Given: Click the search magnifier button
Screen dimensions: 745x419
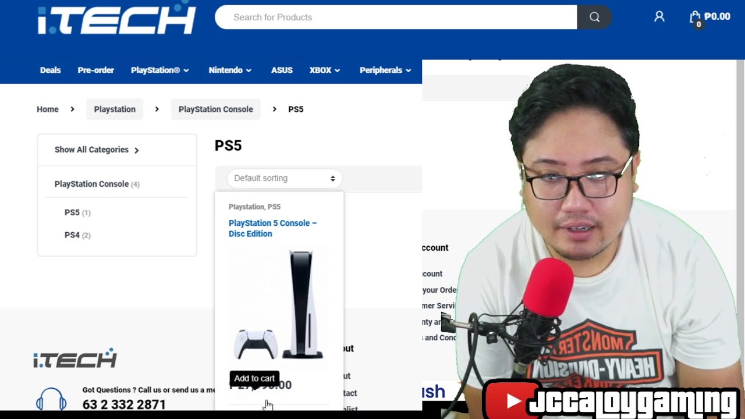Looking at the screenshot, I should pyautogui.click(x=594, y=17).
